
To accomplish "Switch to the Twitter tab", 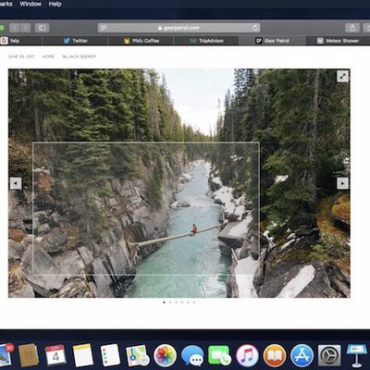I will 75,41.
